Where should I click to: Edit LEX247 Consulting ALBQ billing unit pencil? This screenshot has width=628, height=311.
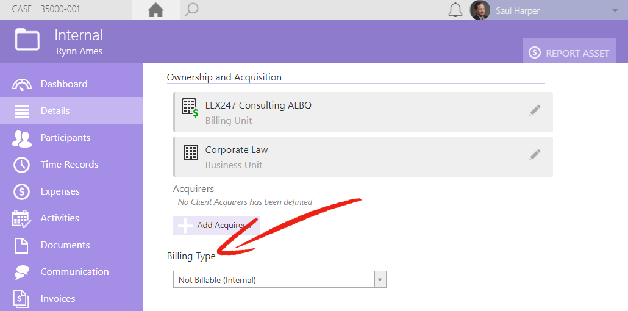tap(535, 110)
